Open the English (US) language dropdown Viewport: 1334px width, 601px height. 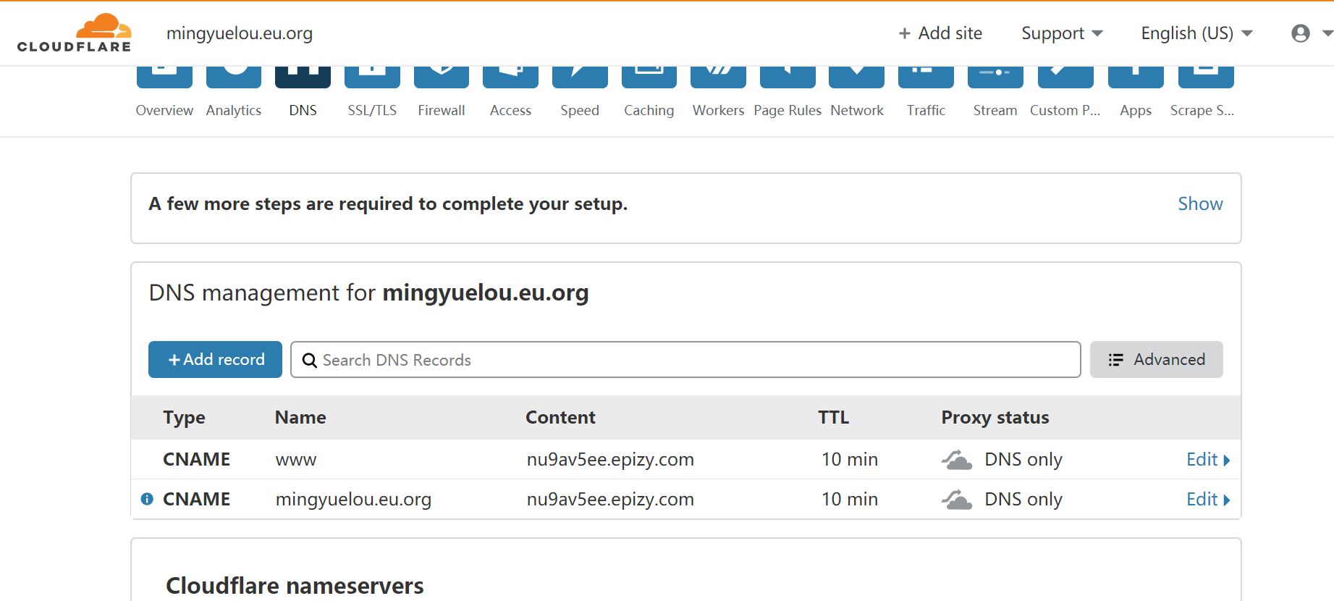tap(1196, 33)
